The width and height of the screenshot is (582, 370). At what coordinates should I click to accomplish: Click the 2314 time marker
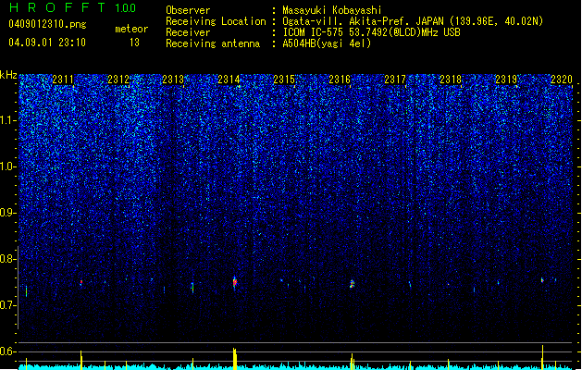[229, 80]
